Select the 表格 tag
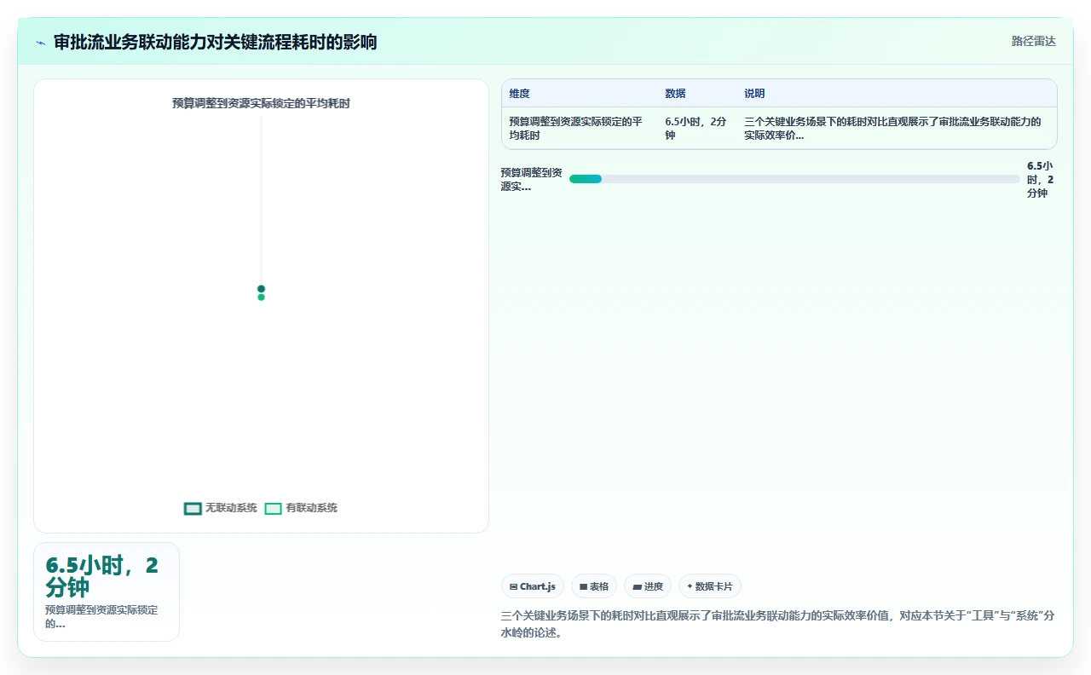The height and width of the screenshot is (675, 1091). point(593,586)
